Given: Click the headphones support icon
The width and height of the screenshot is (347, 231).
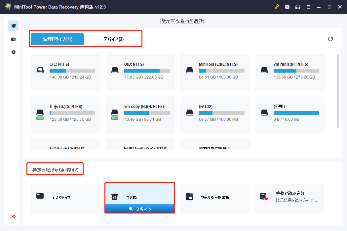Looking at the screenshot, I should tap(298, 7).
